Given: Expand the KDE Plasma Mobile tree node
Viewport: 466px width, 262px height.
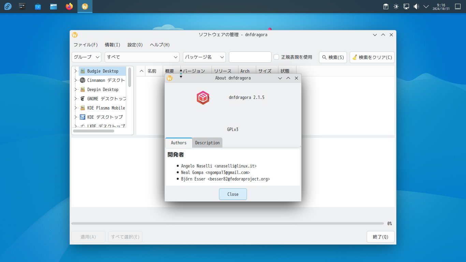Looking at the screenshot, I should 76,108.
